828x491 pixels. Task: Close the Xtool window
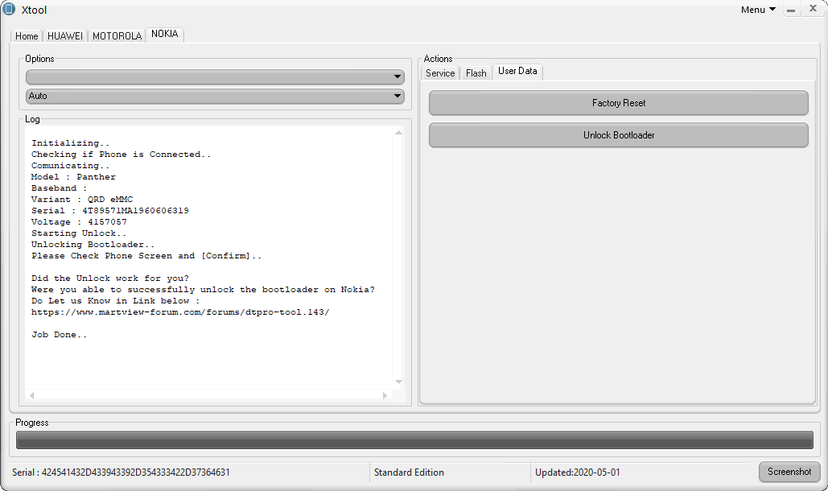814,8
